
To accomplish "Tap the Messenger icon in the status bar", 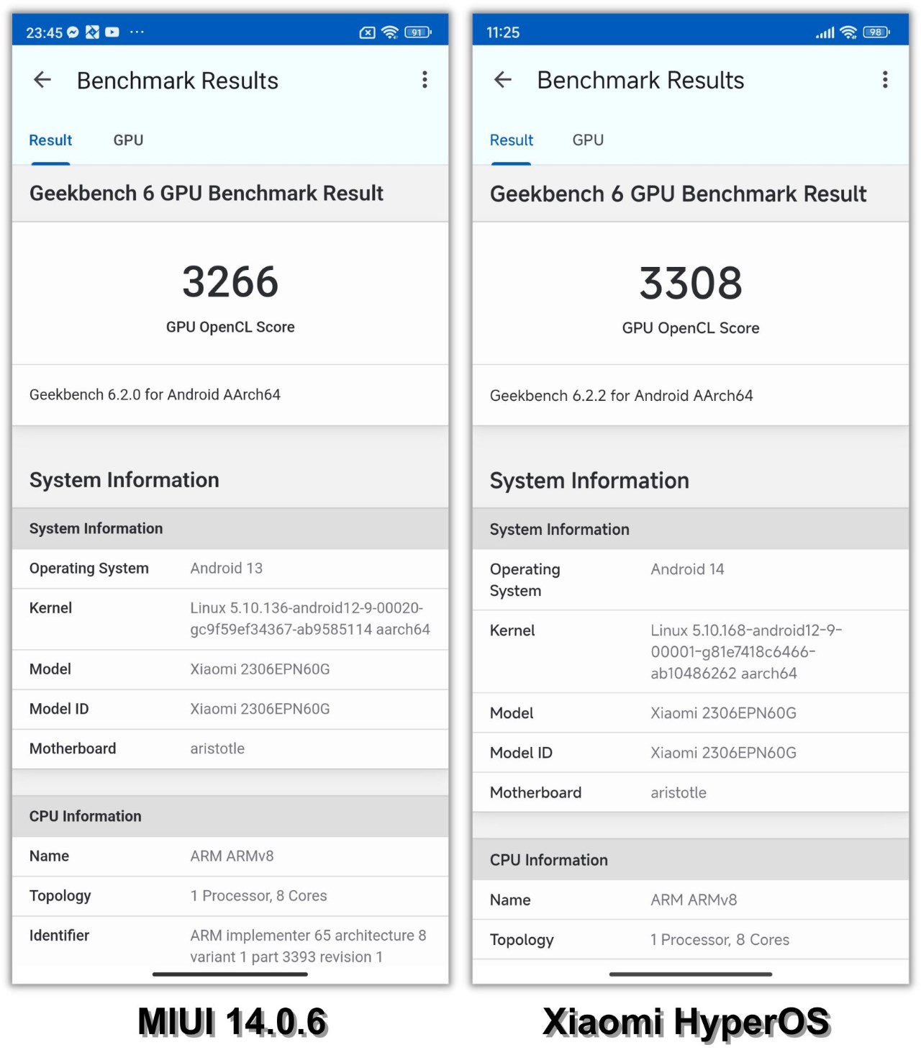I will (x=74, y=32).
